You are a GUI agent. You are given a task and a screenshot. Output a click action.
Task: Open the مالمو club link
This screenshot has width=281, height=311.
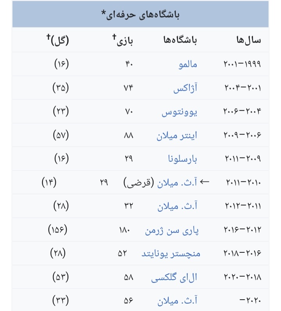[x=188, y=64]
